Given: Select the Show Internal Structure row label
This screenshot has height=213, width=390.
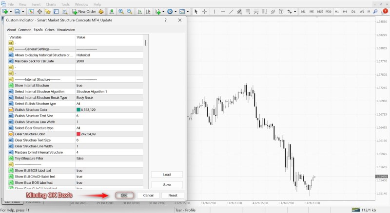Looking at the screenshot, I should click(x=32, y=86).
